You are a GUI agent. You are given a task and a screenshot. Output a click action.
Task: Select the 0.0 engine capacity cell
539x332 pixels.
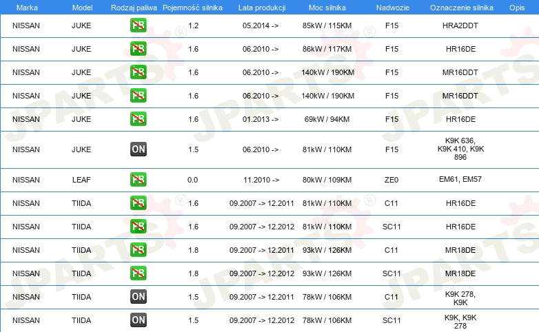(x=192, y=179)
